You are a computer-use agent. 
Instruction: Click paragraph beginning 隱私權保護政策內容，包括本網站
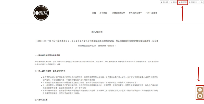[x=97, y=63]
